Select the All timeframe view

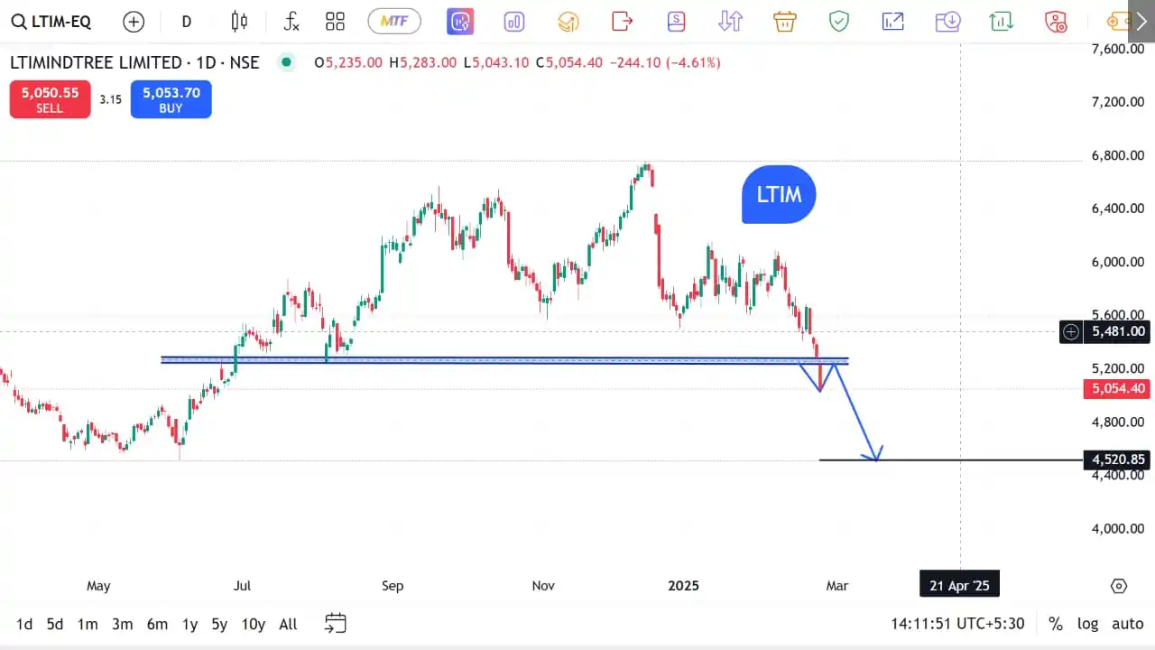[x=288, y=624]
